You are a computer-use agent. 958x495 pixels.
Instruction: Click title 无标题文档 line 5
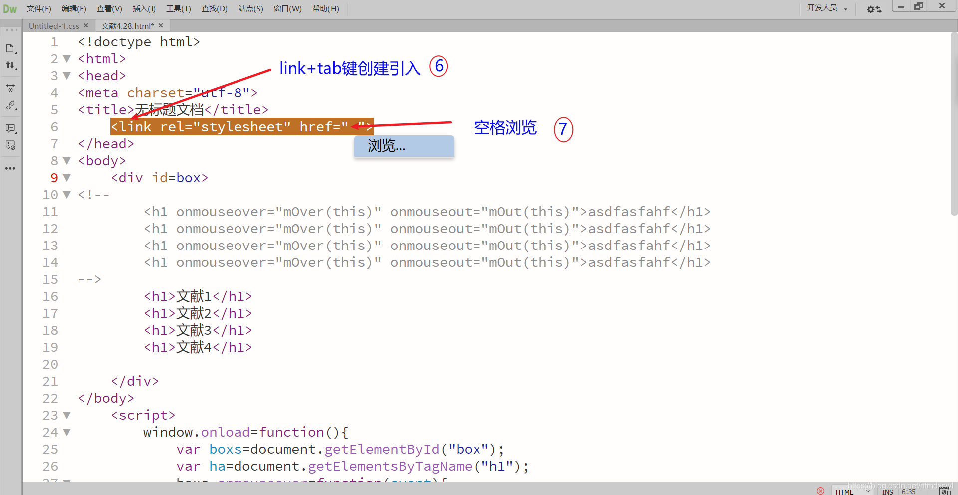(x=173, y=110)
